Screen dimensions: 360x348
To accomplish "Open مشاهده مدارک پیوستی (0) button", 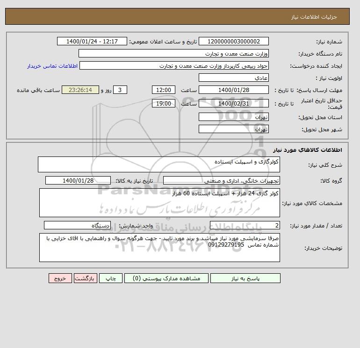I will click(x=166, y=278).
